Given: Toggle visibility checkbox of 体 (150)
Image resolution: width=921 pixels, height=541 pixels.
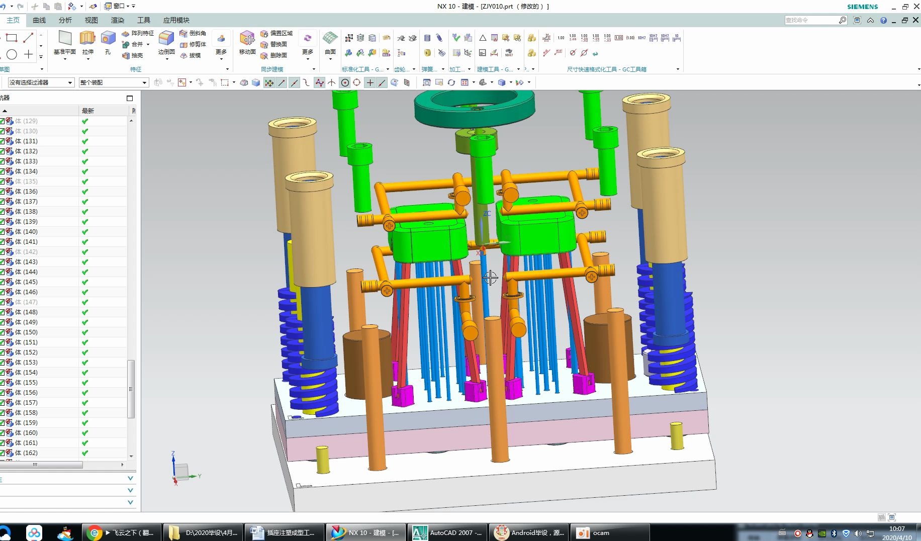Looking at the screenshot, I should (3, 332).
